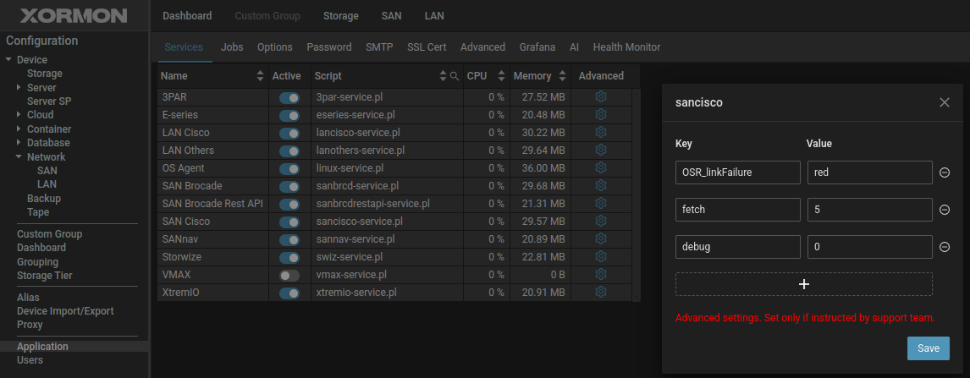This screenshot has height=378, width=970.
Task: Click the gear icon in XtremIO row
Action: pos(601,292)
